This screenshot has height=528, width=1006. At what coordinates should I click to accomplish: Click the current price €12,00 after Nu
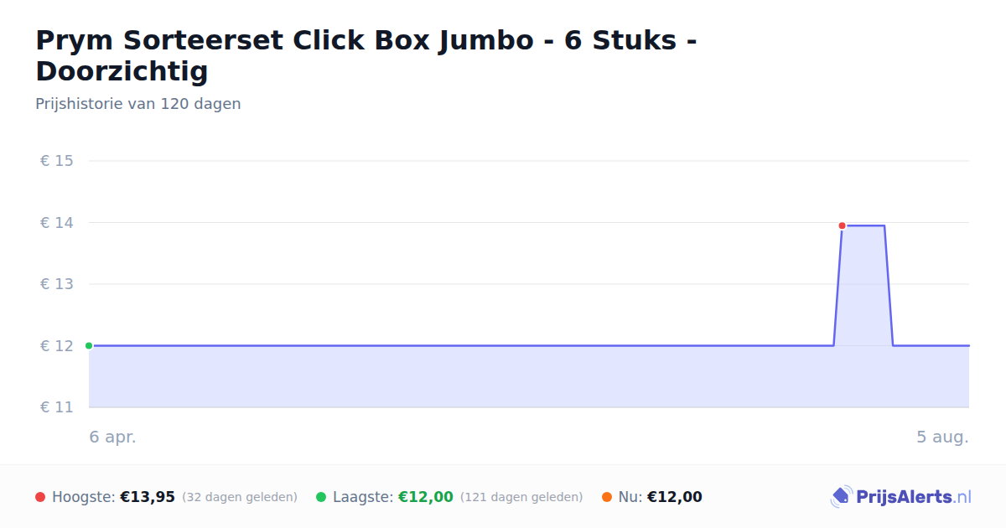(675, 497)
